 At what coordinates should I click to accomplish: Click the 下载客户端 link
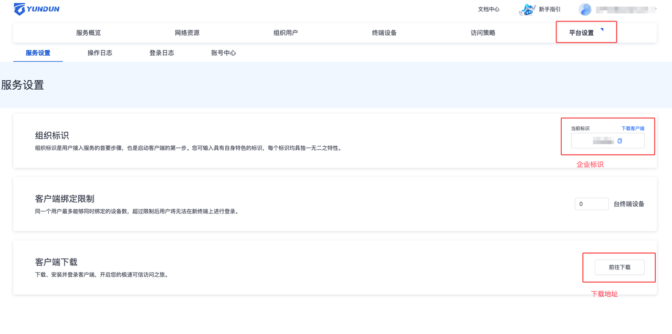pos(633,128)
